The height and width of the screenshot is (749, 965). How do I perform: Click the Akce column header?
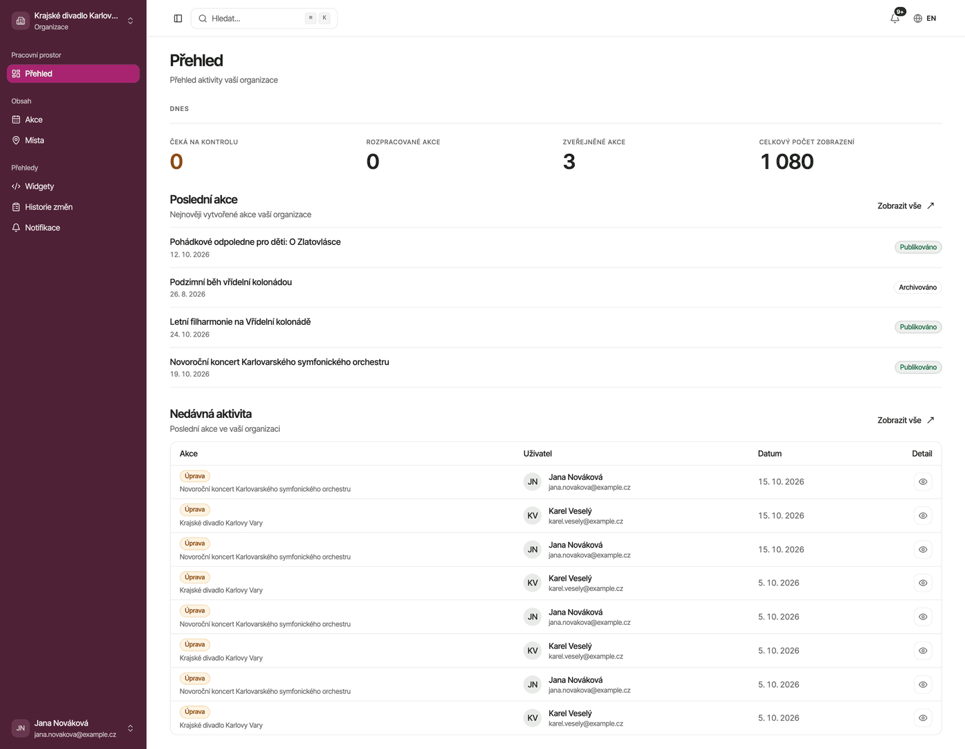tap(189, 454)
